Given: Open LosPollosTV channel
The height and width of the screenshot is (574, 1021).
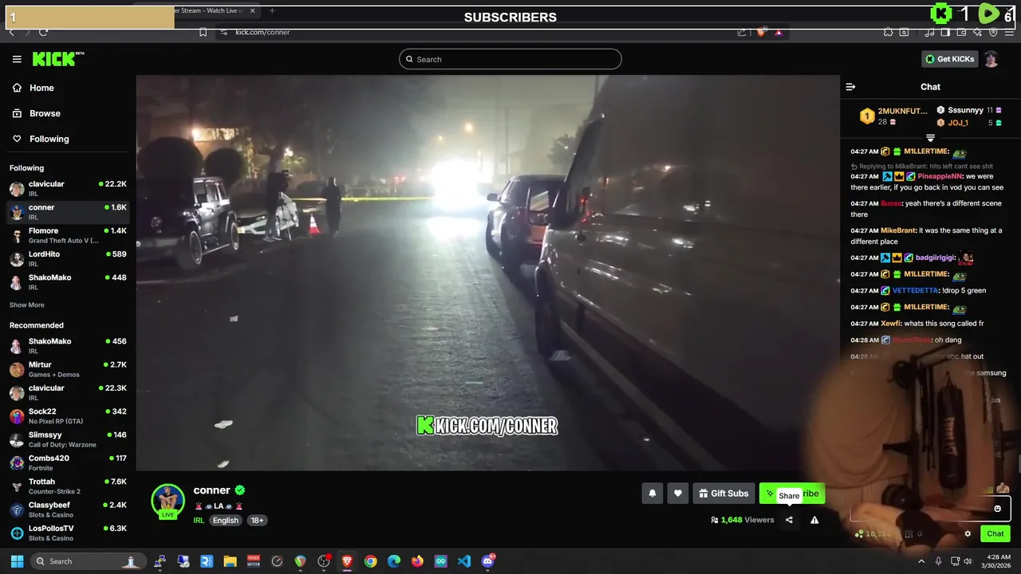Looking at the screenshot, I should tap(68, 533).
